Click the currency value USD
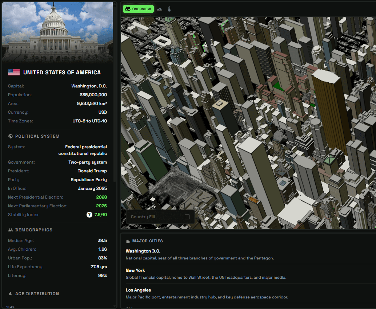376x309 pixels. pos(103,112)
